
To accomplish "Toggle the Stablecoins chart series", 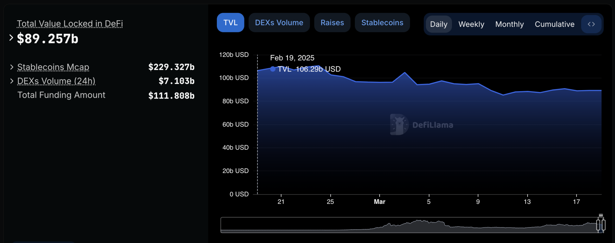I will click(382, 23).
